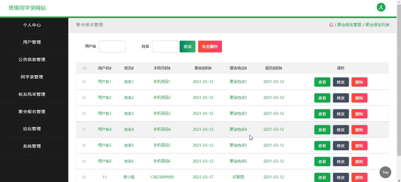Click the 批量删除 button
401x182 pixels.
[x=210, y=47]
